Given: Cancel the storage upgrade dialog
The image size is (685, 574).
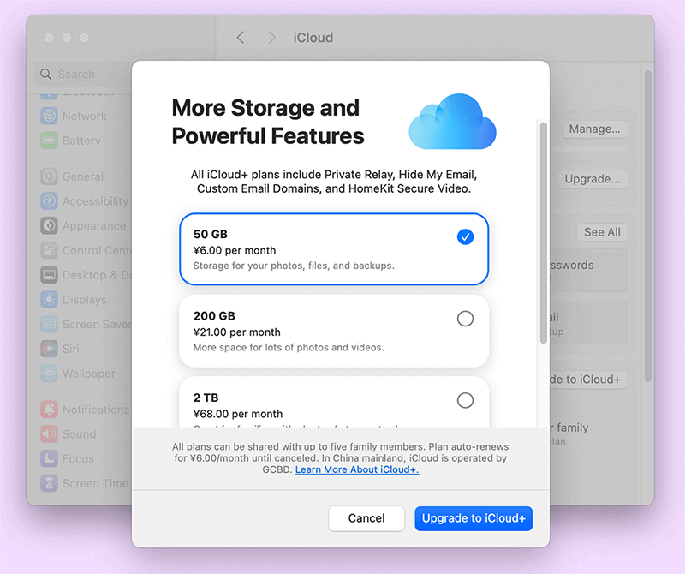Looking at the screenshot, I should point(366,518).
